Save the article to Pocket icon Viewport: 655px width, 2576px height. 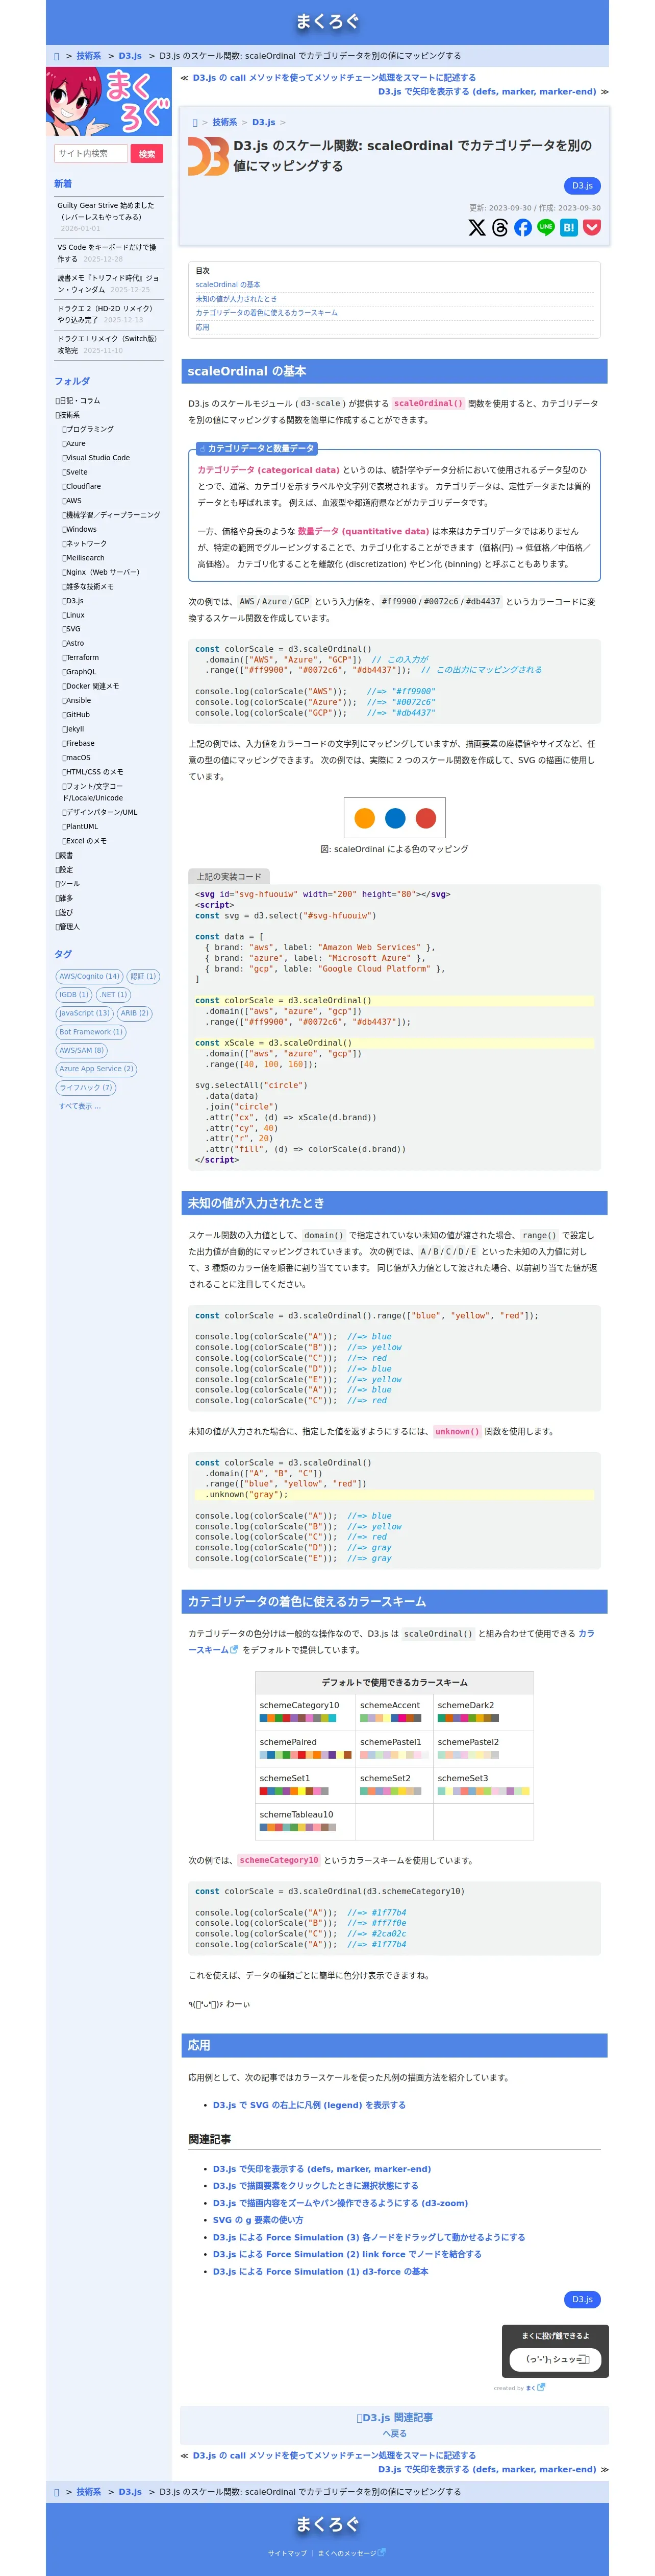pyautogui.click(x=592, y=227)
